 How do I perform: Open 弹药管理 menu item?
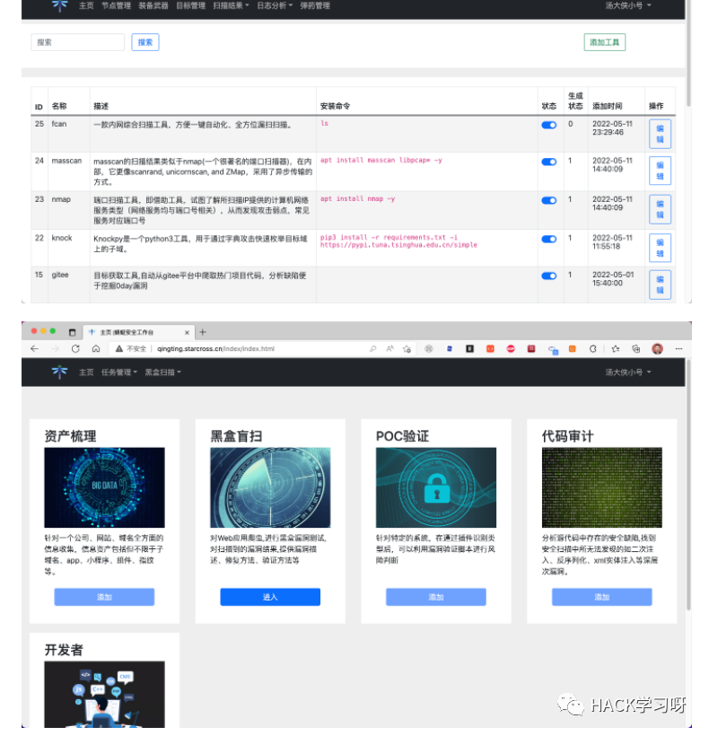(315, 5)
